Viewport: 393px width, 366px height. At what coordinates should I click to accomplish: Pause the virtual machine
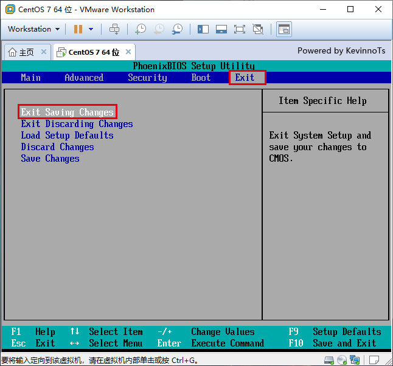tap(78, 29)
